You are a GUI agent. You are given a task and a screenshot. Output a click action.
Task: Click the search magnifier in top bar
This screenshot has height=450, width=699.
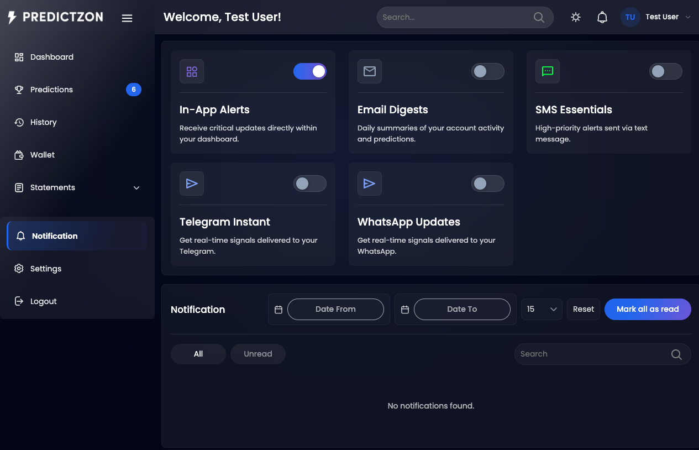click(x=539, y=17)
